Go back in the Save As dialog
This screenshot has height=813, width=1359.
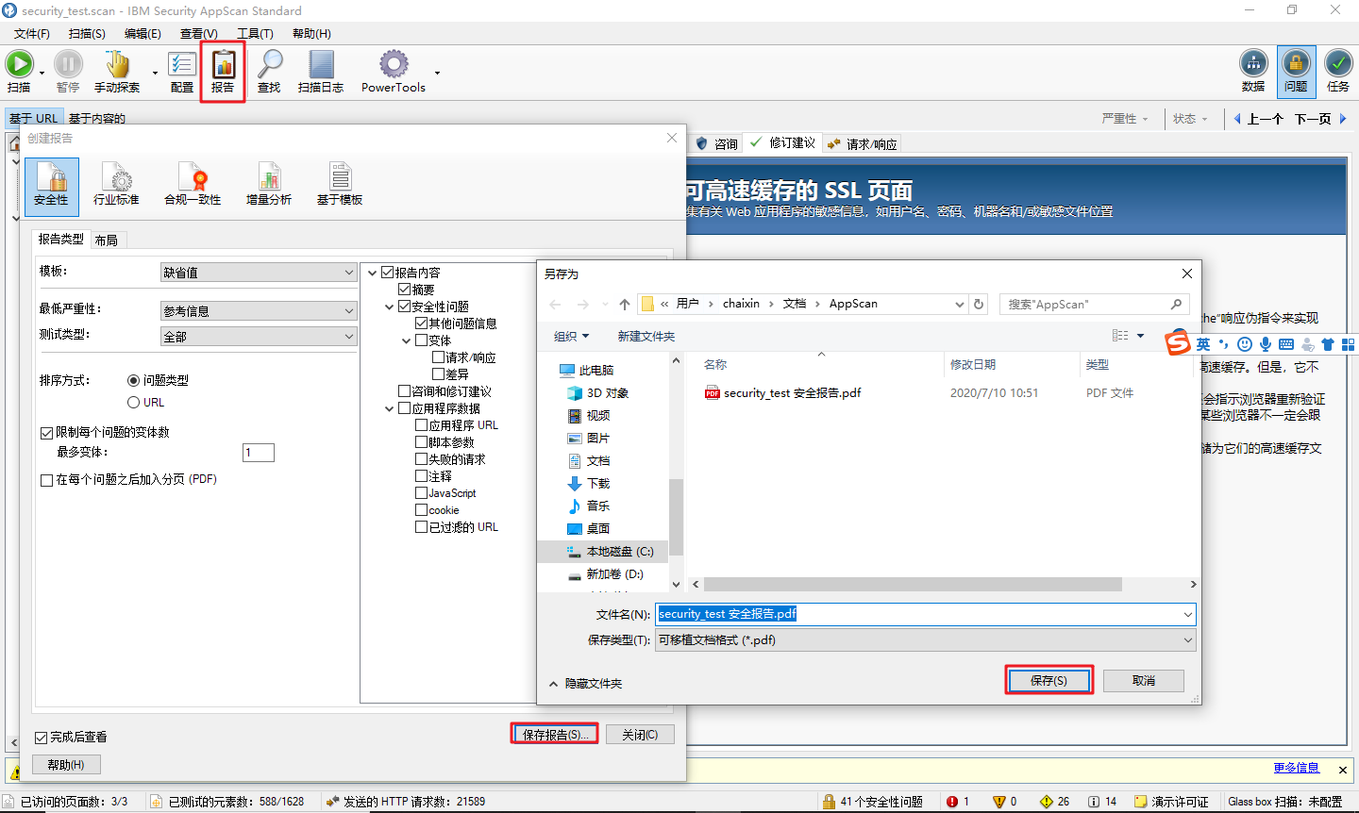555,305
